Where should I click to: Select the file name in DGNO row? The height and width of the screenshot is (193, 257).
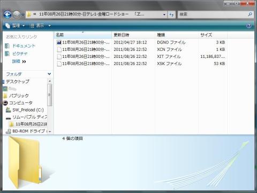(86, 42)
